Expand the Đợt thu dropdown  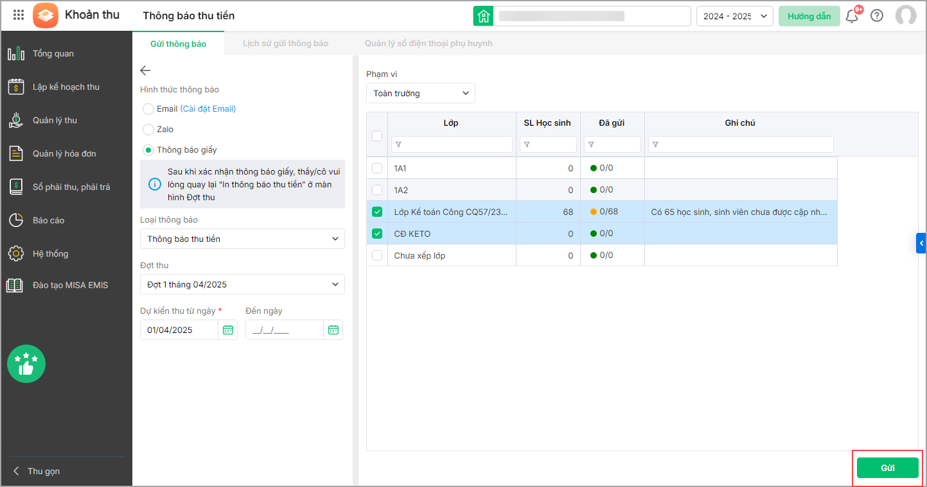242,284
